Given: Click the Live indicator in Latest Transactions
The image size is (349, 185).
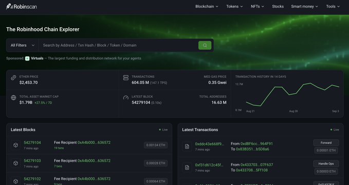Looking at the screenshot, I should 335,130.
